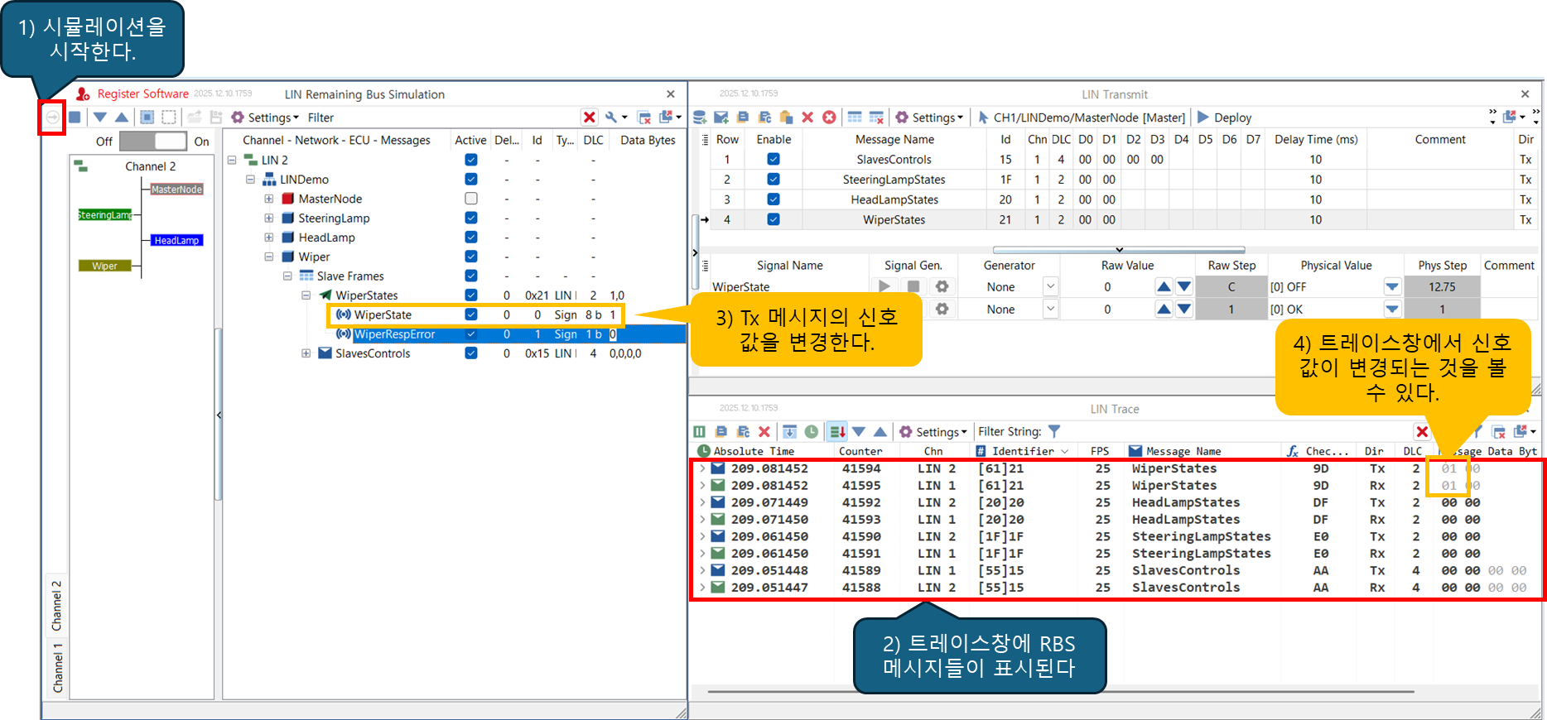
Task: Click the Filter label in RBS toolbar
Action: (320, 118)
